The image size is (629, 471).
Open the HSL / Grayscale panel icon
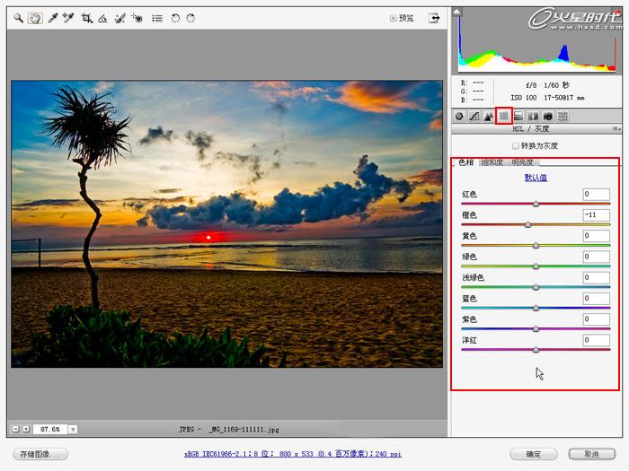click(503, 116)
